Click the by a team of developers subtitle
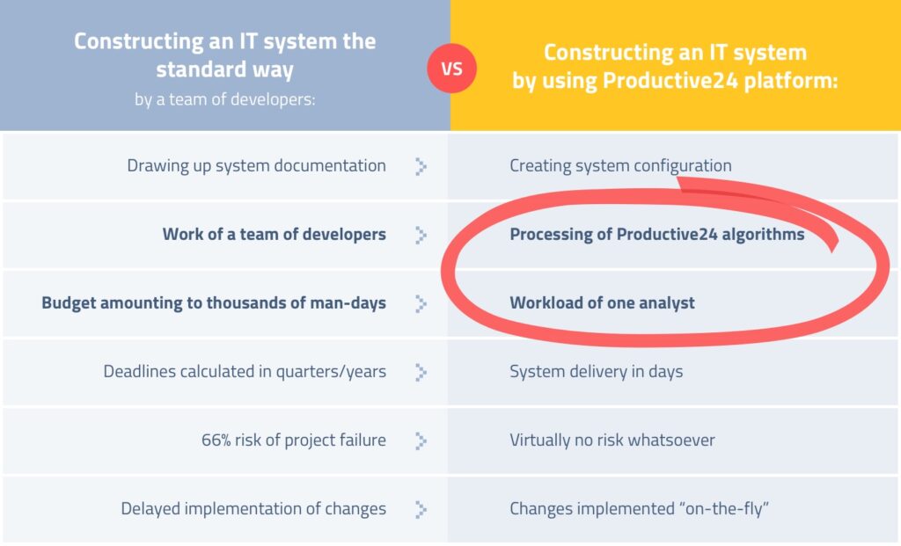 (224, 99)
